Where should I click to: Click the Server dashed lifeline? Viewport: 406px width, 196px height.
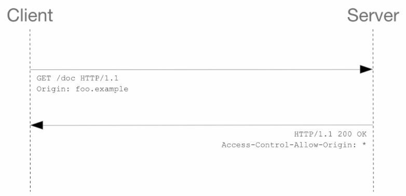pyautogui.click(x=373, y=110)
